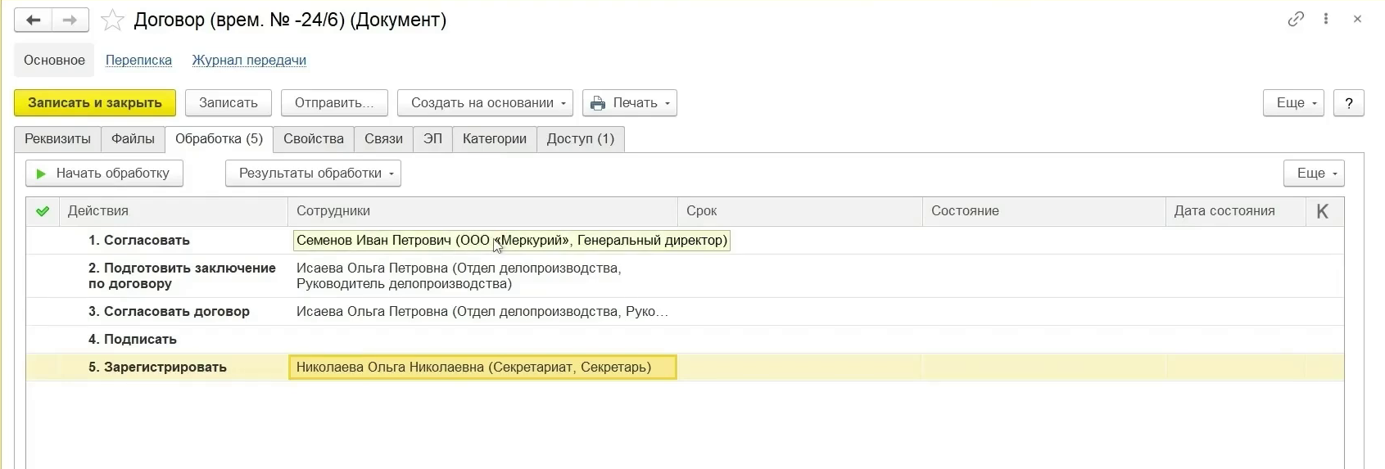Click the K column header
The width and height of the screenshot is (1385, 469).
click(1322, 211)
